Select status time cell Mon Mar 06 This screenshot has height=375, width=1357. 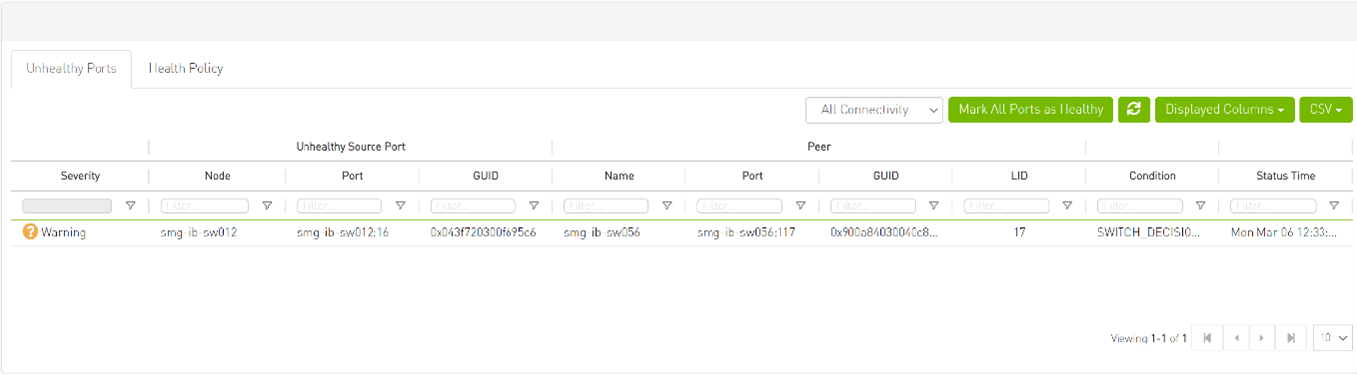point(1284,233)
